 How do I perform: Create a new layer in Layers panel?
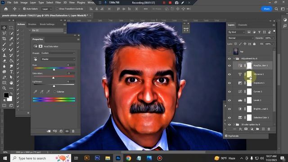(x=263, y=129)
